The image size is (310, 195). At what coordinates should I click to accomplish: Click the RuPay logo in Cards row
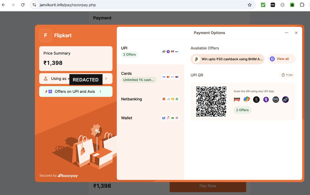click(173, 77)
